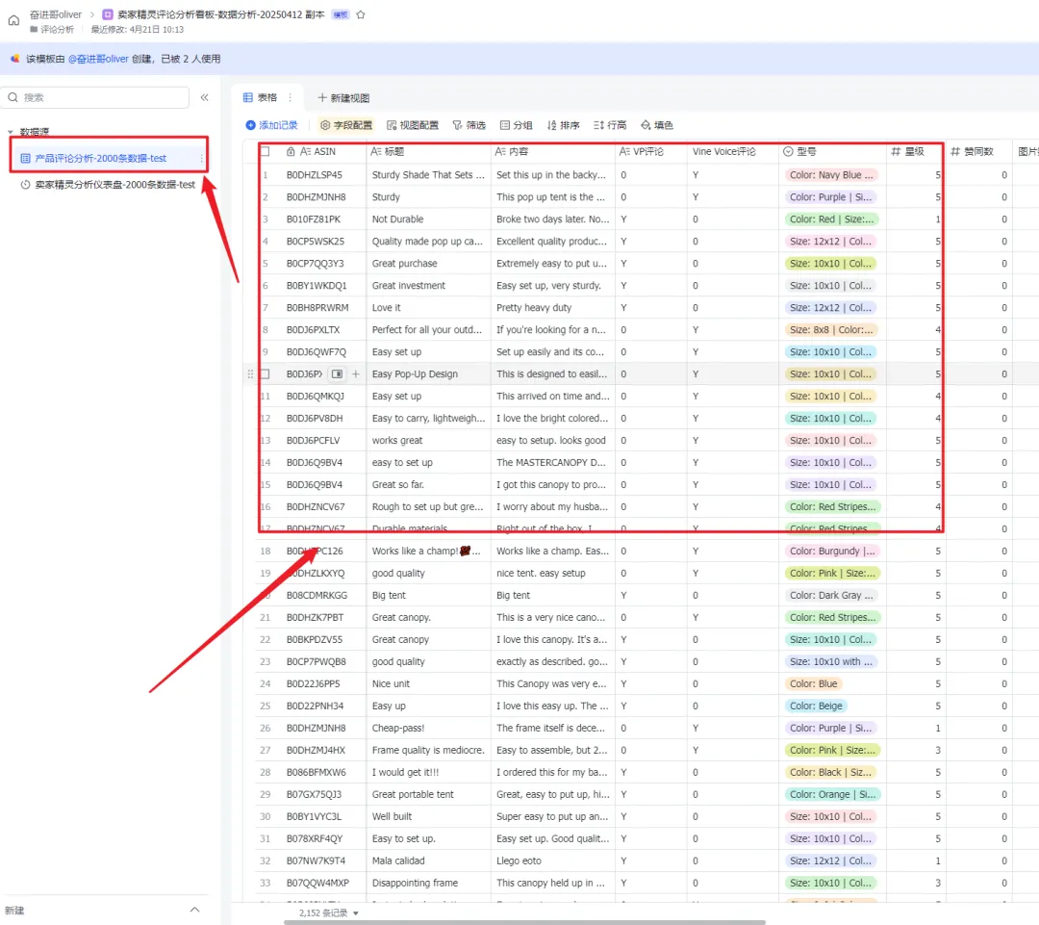Expand the 新建 panel chevron
The image size is (1039, 925).
click(194, 910)
